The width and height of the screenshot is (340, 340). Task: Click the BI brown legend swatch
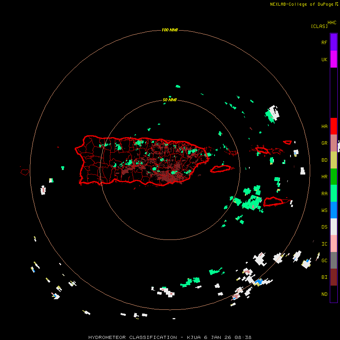point(334,277)
